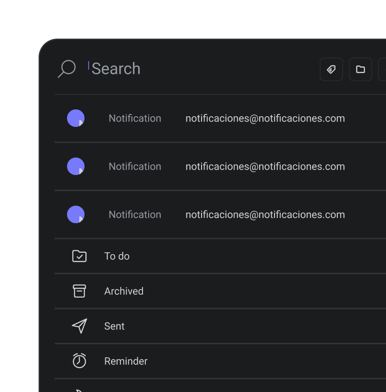Open the first notificaciones@notificaciones.com email address
This screenshot has width=386, height=392.
[x=265, y=118]
